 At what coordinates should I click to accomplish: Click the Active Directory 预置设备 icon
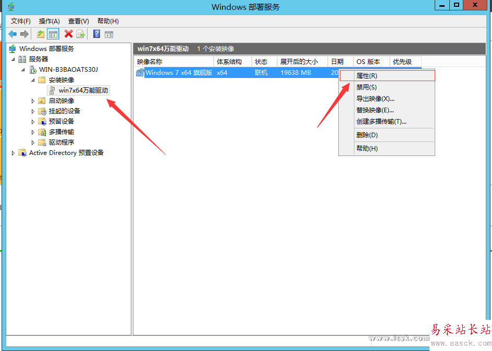click(x=22, y=153)
